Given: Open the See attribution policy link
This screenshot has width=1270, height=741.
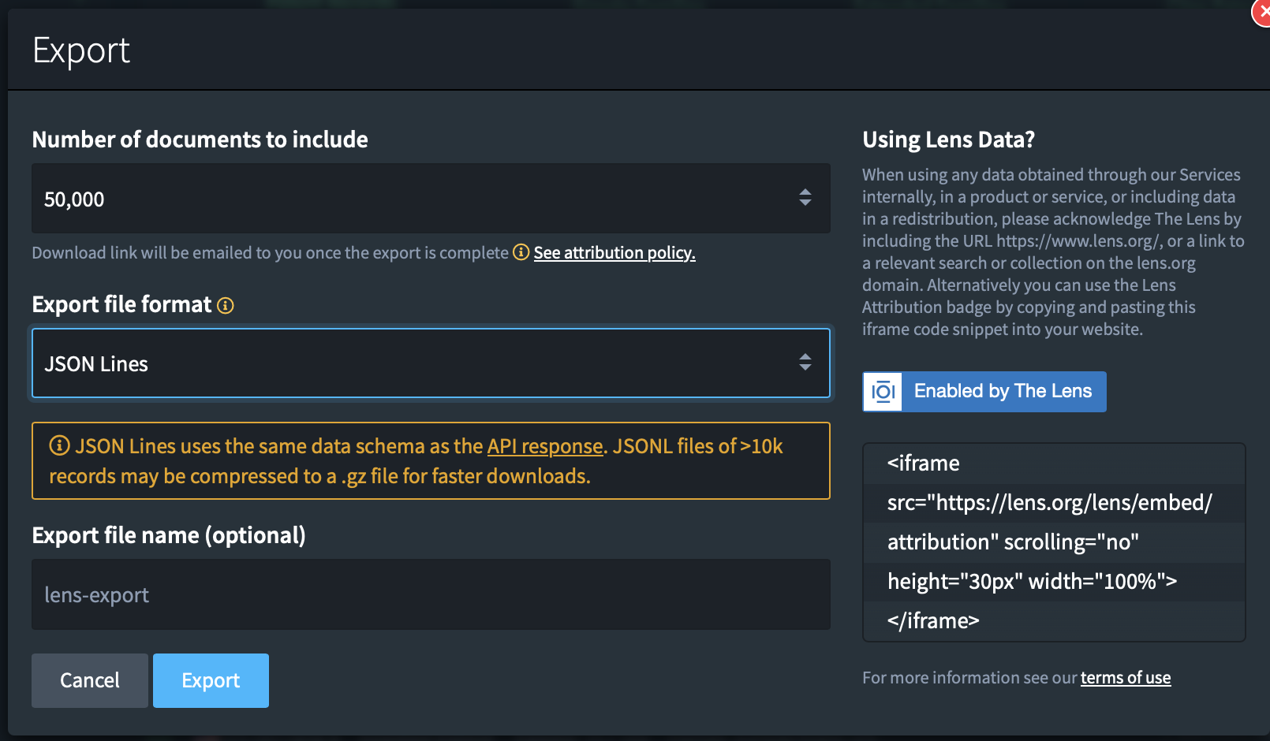Looking at the screenshot, I should point(614,253).
